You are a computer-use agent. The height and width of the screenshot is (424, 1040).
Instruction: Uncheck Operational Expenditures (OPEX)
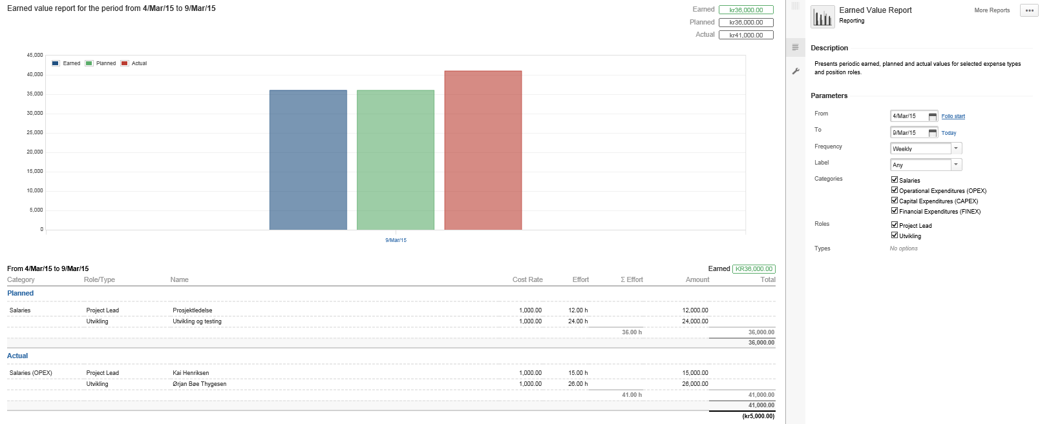pyautogui.click(x=895, y=190)
